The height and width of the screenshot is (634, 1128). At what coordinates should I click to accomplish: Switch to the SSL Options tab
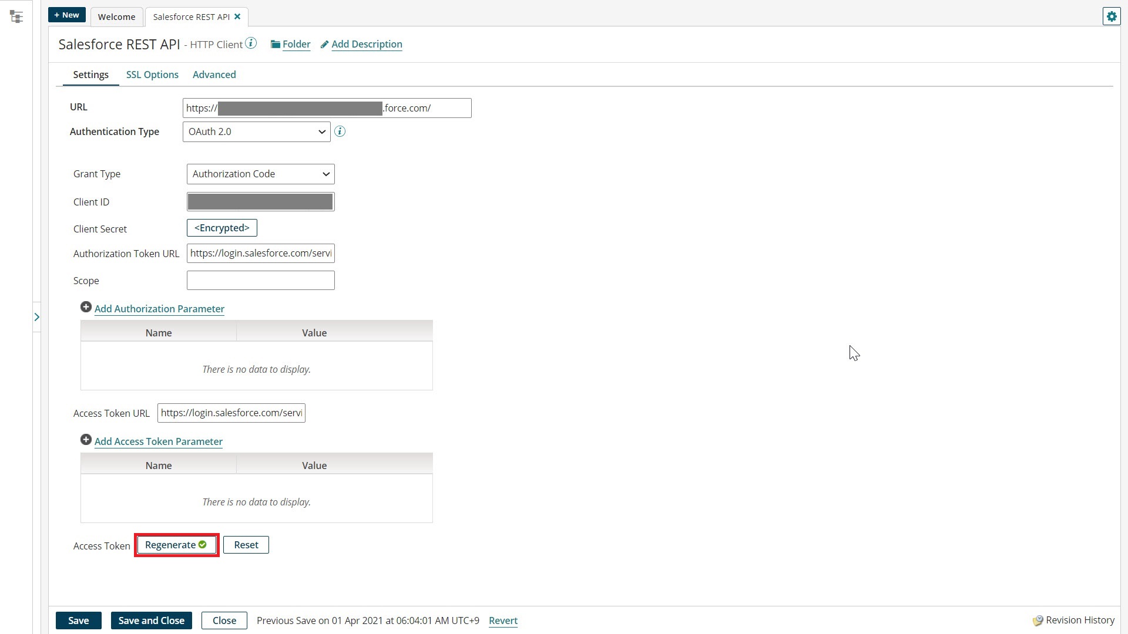152,75
